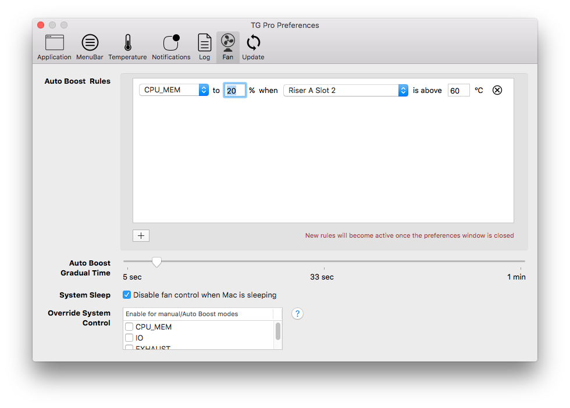Click the '33 sec' slider label
This screenshot has height=408, width=570.
click(x=322, y=277)
